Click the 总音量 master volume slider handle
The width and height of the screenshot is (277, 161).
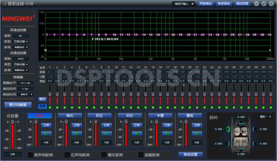(x=12, y=122)
